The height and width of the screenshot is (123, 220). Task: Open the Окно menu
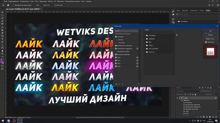pyautogui.click(x=83, y=1)
